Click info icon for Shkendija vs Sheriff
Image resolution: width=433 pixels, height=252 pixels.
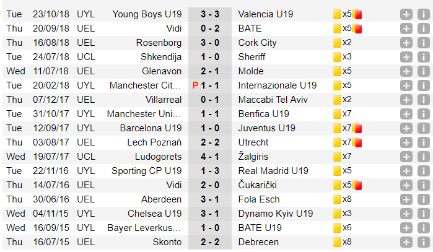(x=422, y=56)
